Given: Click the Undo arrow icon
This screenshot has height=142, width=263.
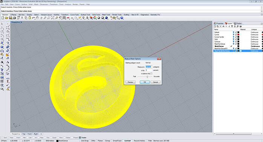Looking at the screenshot, I should 34,18.
